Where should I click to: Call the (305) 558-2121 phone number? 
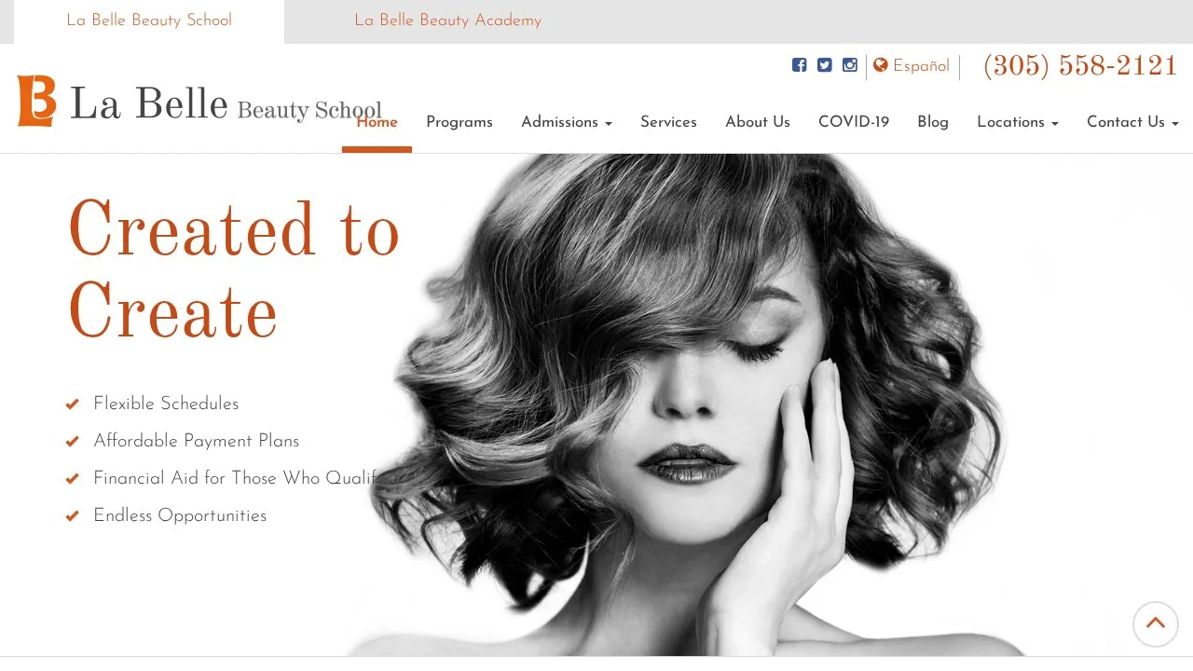[x=1080, y=66]
